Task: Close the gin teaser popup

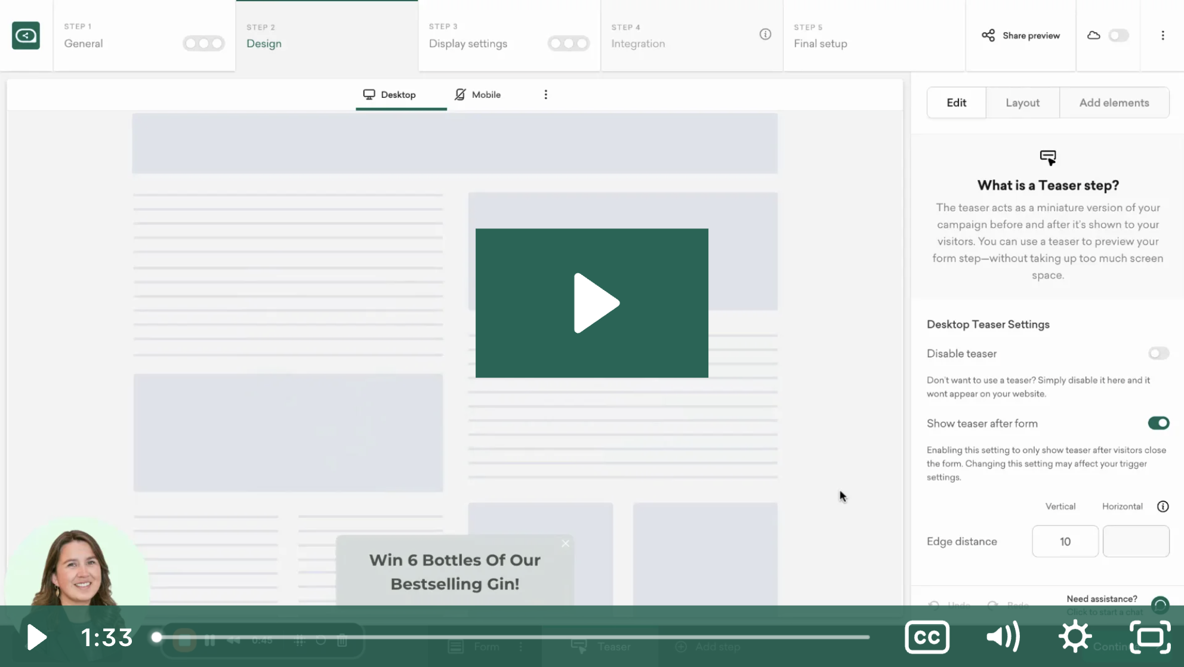Action: pos(565,543)
